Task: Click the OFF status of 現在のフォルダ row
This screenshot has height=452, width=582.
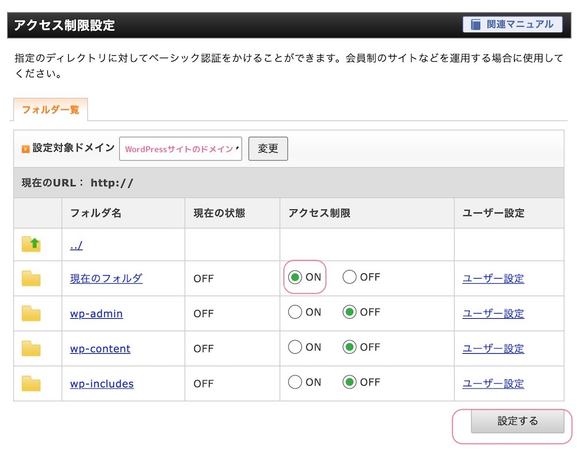Action: point(203,279)
